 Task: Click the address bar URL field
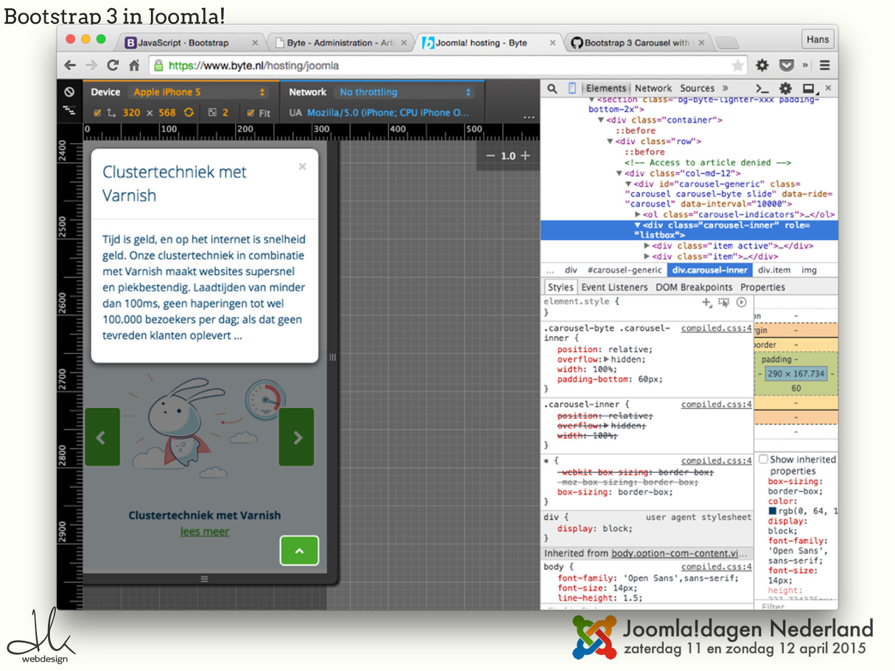(447, 65)
